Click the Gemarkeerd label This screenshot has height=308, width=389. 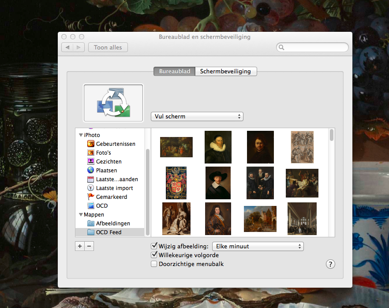112,197
